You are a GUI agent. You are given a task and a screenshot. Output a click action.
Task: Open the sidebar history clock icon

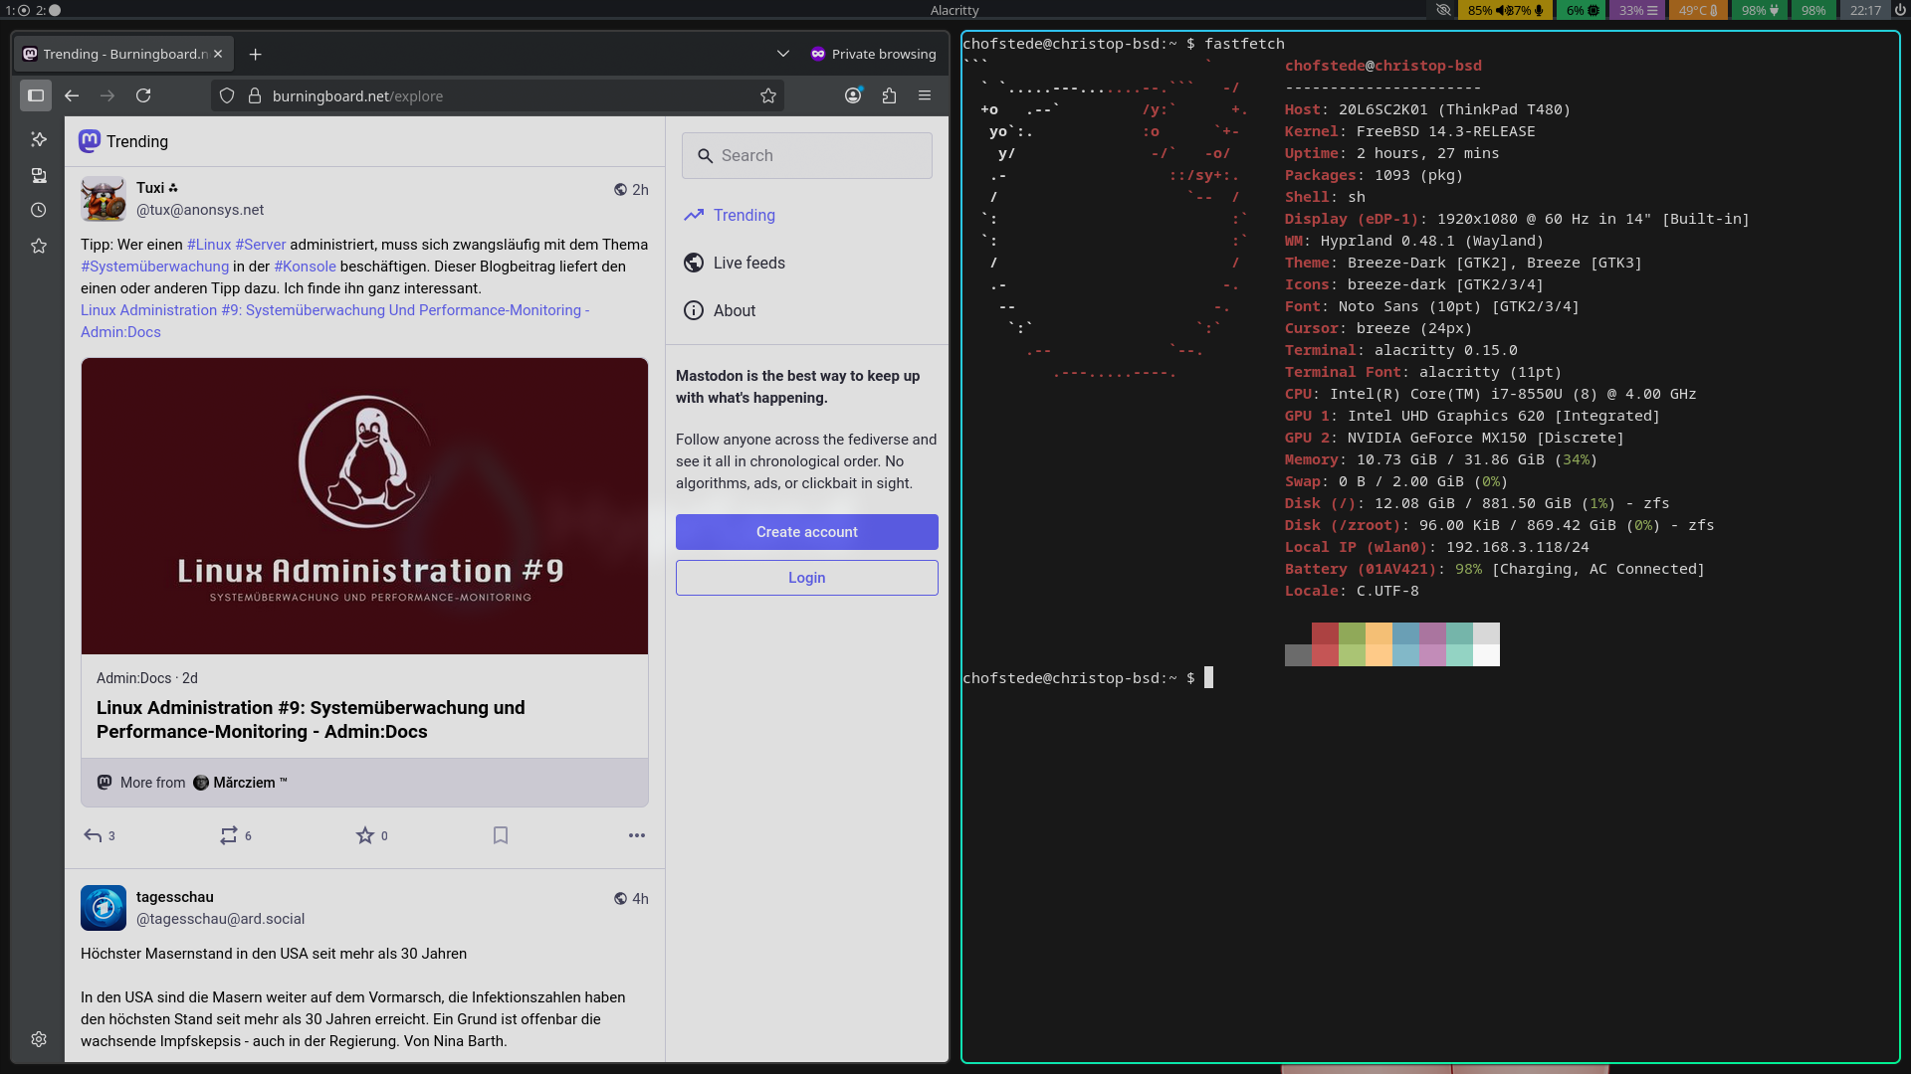click(x=39, y=210)
